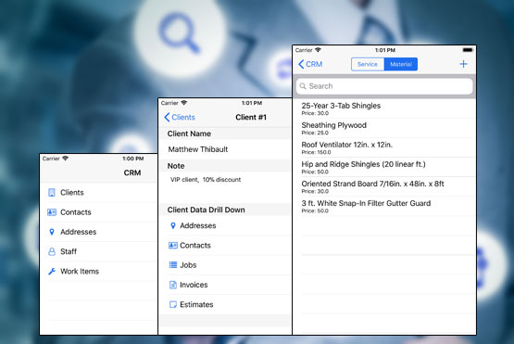Tap the Addresses pin icon under Client Data Drill Down
This screenshot has height=344, width=514.
pyautogui.click(x=173, y=225)
